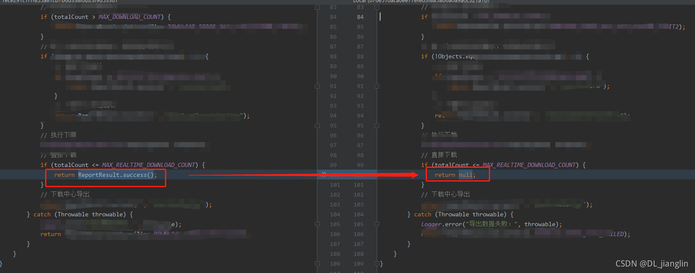Apply the change with the >> arrow at line 100

point(324,174)
